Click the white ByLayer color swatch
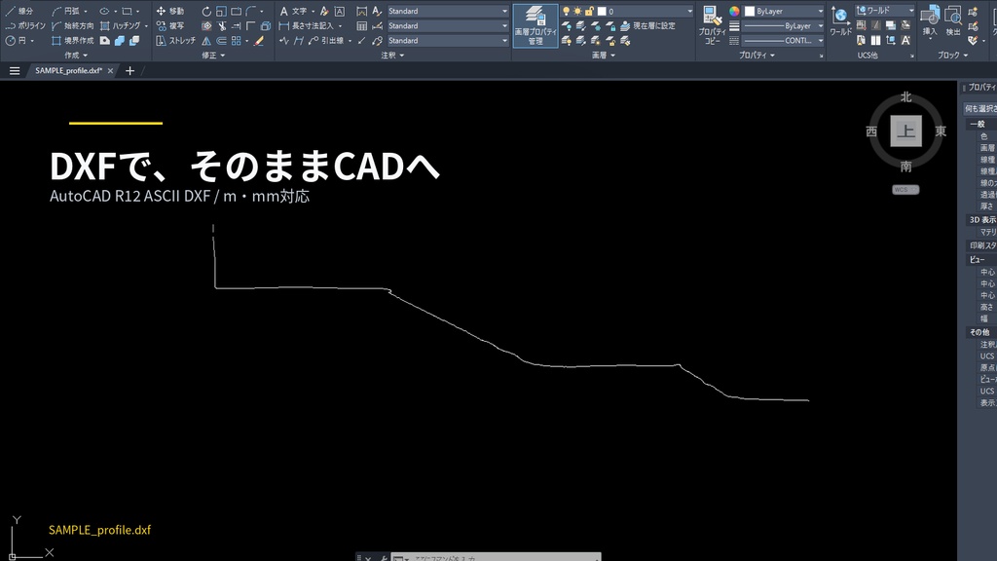Image resolution: width=997 pixels, height=561 pixels. pyautogui.click(x=750, y=11)
